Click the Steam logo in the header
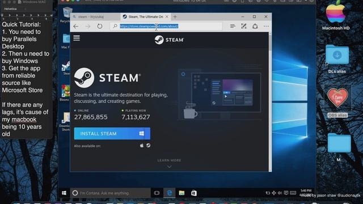363x204 pixels. [x=169, y=40]
